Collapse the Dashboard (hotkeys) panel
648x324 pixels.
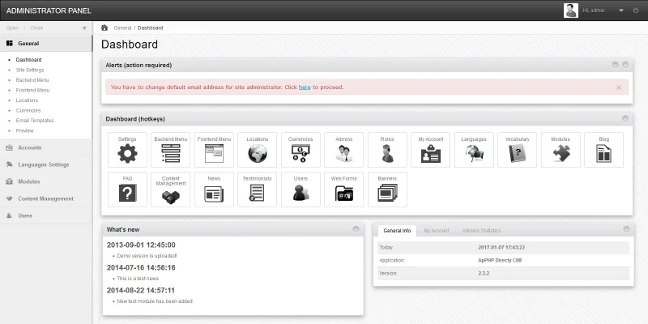point(625,118)
